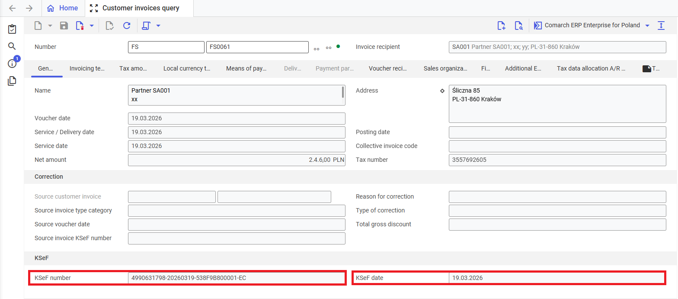678x299 pixels.
Task: Click the invoice number field FS0061
Action: pos(257,47)
